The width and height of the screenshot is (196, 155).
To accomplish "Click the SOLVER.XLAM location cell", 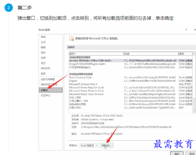I will [x=150, y=104].
